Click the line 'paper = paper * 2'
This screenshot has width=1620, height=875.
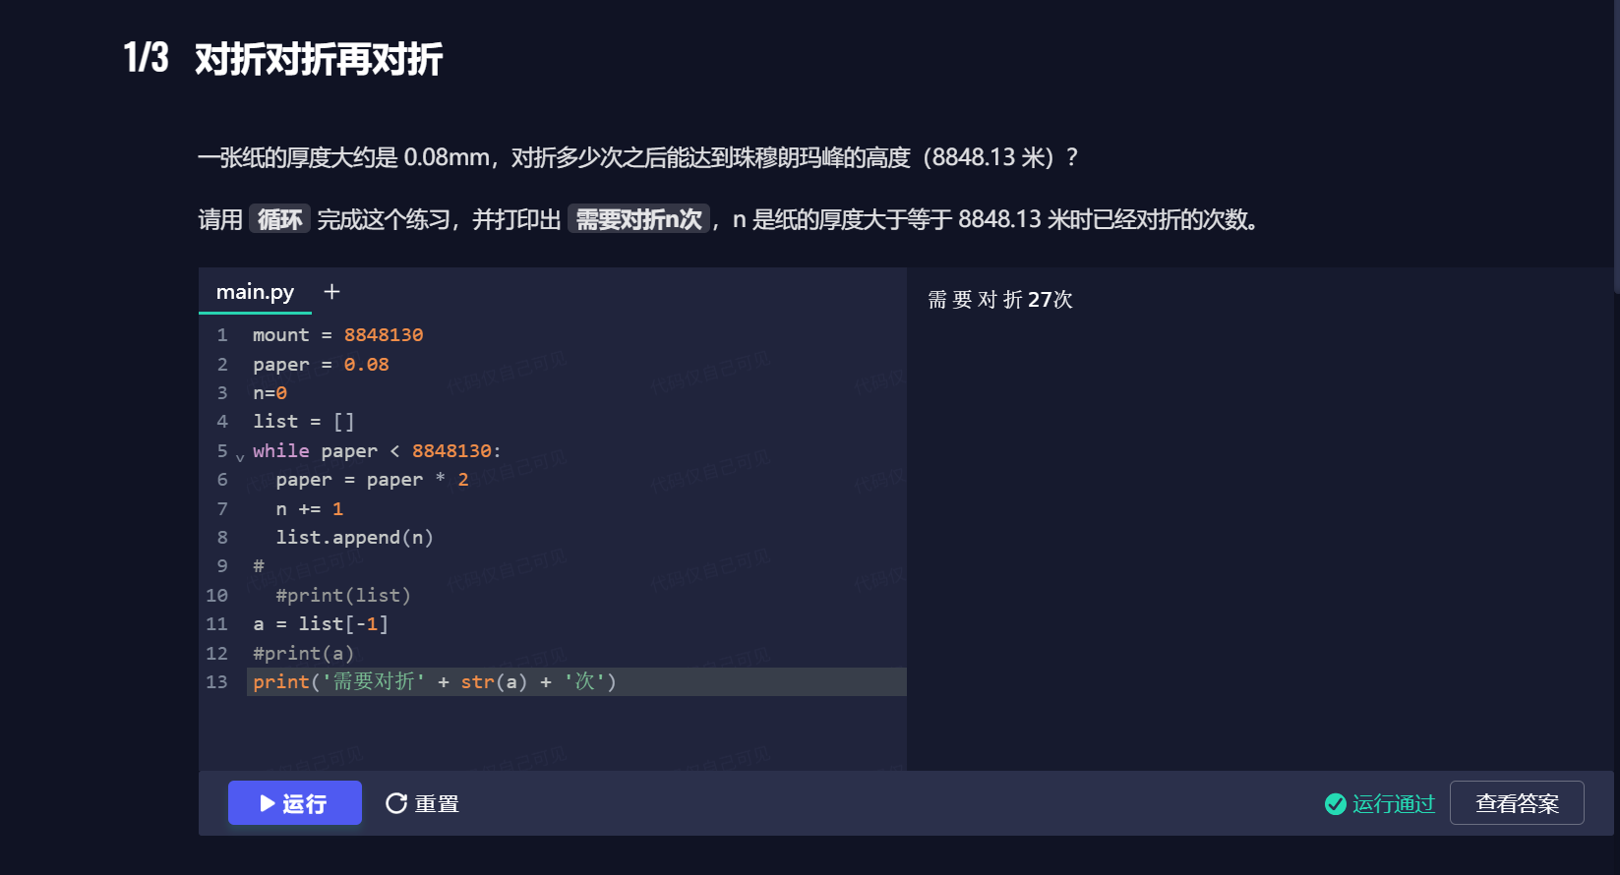pyautogui.click(x=372, y=480)
